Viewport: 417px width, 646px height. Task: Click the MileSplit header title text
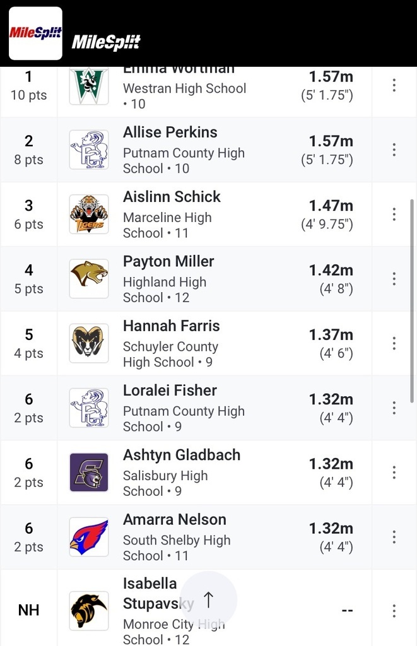coord(106,42)
